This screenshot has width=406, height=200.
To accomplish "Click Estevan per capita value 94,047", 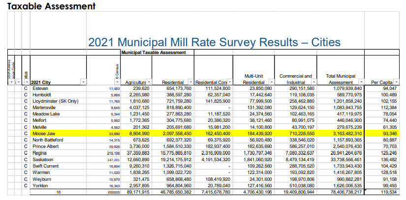I will pos(389,88).
